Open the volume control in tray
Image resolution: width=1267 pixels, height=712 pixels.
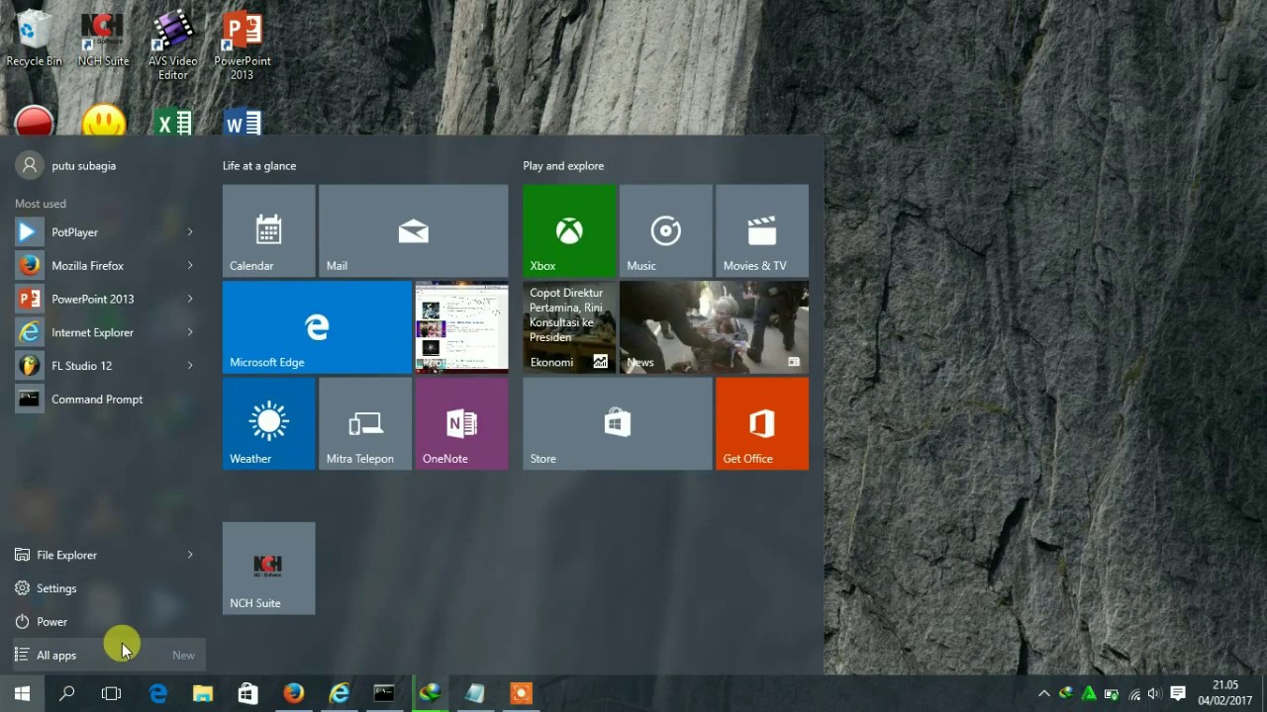point(1154,694)
